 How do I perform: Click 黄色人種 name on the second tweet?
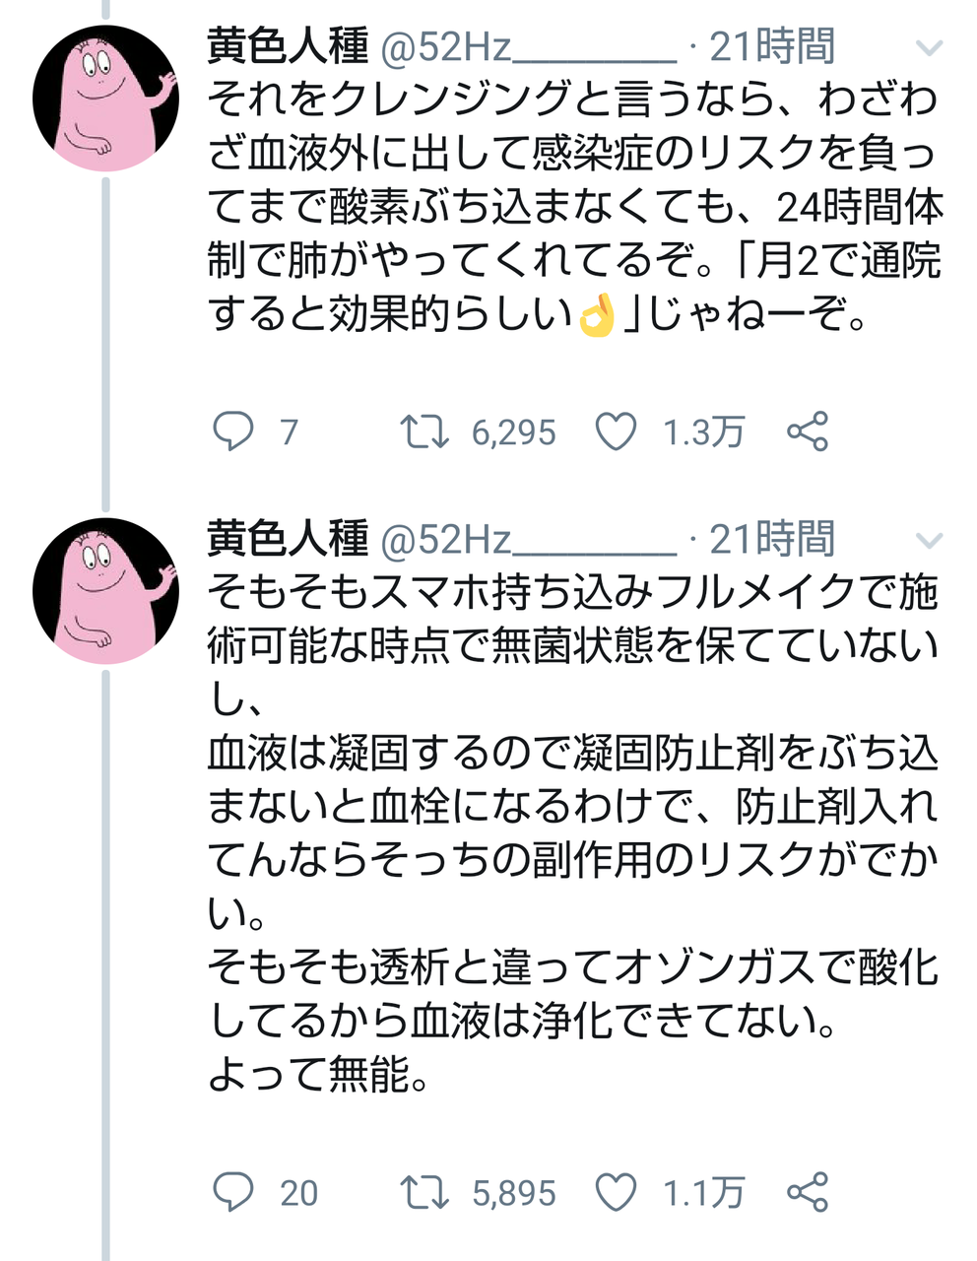pos(288,538)
